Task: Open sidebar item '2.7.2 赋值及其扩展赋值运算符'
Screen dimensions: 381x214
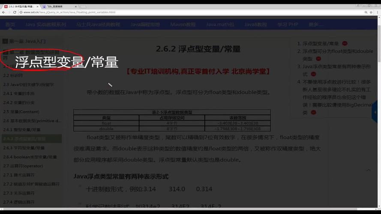Action: [x=31, y=184]
